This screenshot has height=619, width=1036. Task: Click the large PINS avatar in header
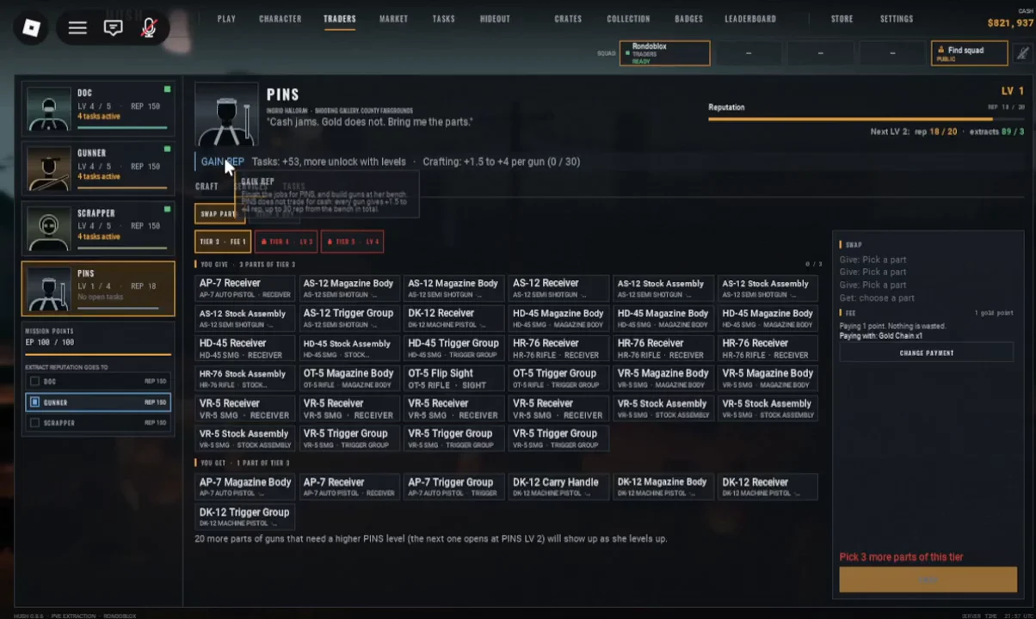click(226, 114)
